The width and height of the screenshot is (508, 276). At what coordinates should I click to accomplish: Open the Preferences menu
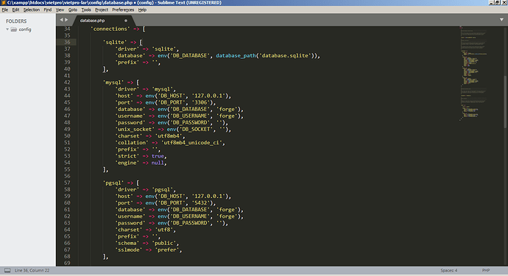[123, 10]
